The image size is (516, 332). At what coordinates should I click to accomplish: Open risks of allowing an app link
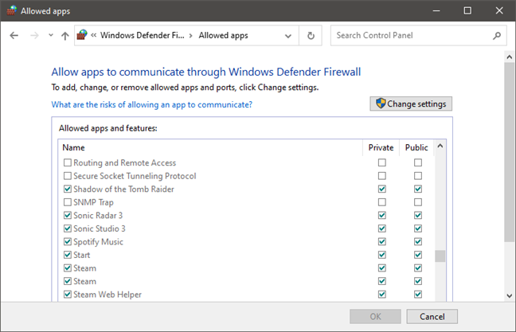coord(152,104)
